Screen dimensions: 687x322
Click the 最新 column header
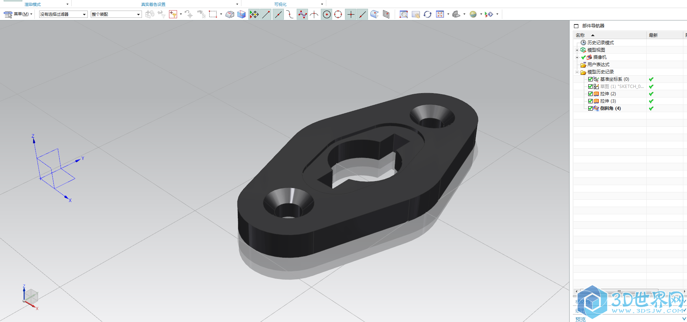pyautogui.click(x=665, y=35)
